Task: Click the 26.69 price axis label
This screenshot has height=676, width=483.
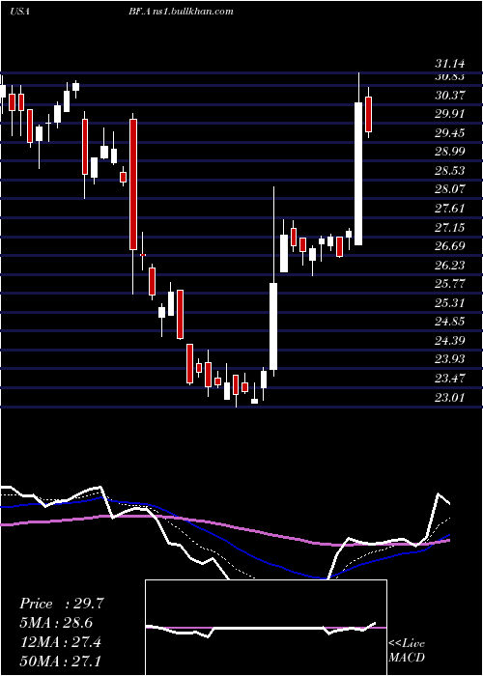Action: click(450, 246)
